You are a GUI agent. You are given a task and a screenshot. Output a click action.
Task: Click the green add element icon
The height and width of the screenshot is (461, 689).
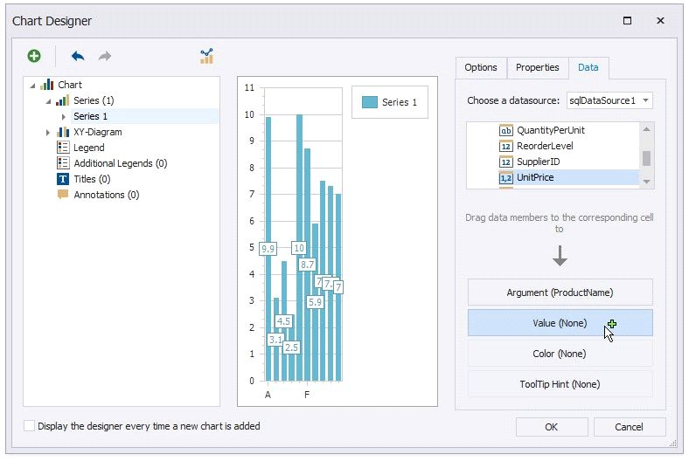pos(34,56)
